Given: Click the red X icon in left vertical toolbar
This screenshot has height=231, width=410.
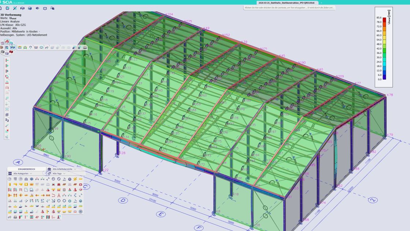Looking at the screenshot, I should [x=7, y=131].
